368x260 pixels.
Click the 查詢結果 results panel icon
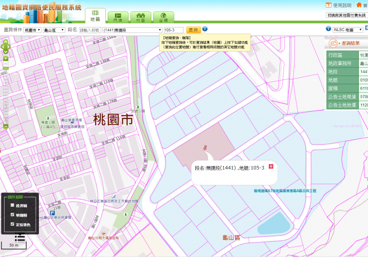pos(333,43)
